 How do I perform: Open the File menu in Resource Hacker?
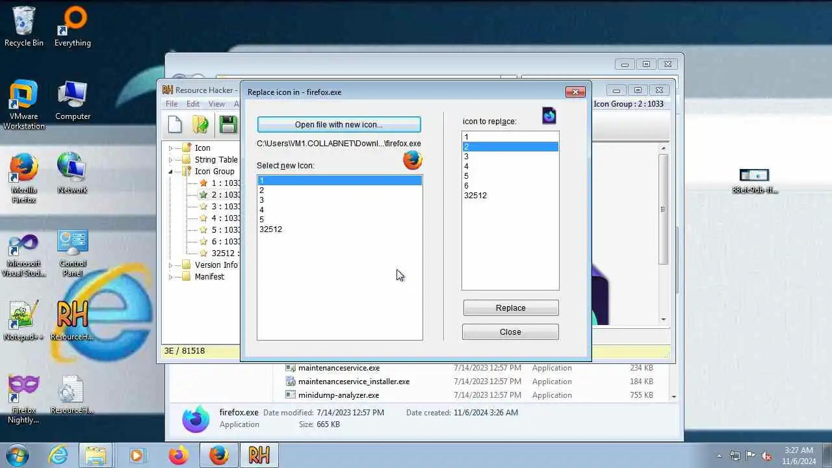pyautogui.click(x=172, y=104)
